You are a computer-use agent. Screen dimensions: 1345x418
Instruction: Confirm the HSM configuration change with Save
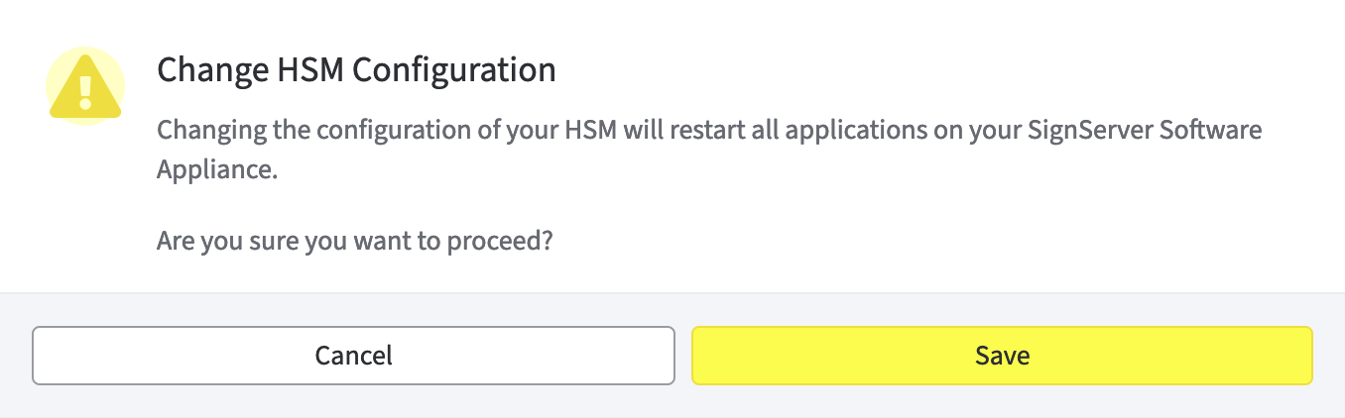1002,356
